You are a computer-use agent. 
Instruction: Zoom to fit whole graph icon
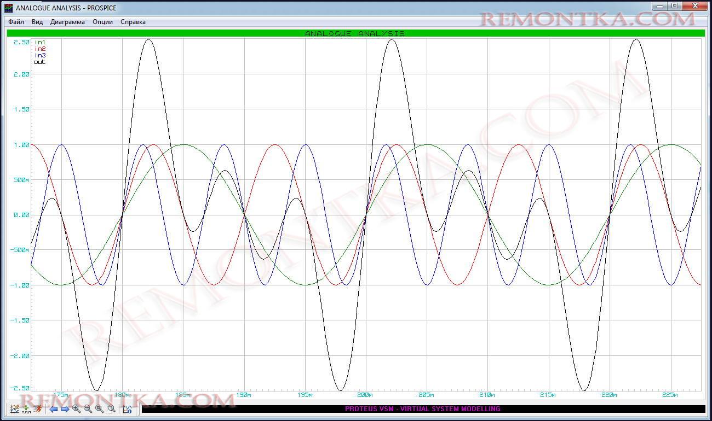99,408
